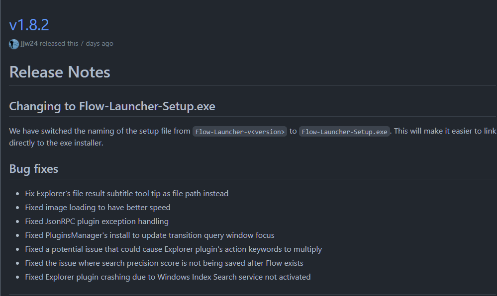Select the 'Changing to Flow-Launcher-Setup.exe' heading
497x296 pixels.
pyautogui.click(x=112, y=106)
